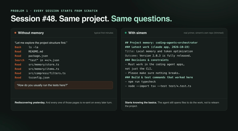This screenshot has width=238, height=131.
Task: Click 'src/memory/items.ts' file path
Action: pos(44,69)
